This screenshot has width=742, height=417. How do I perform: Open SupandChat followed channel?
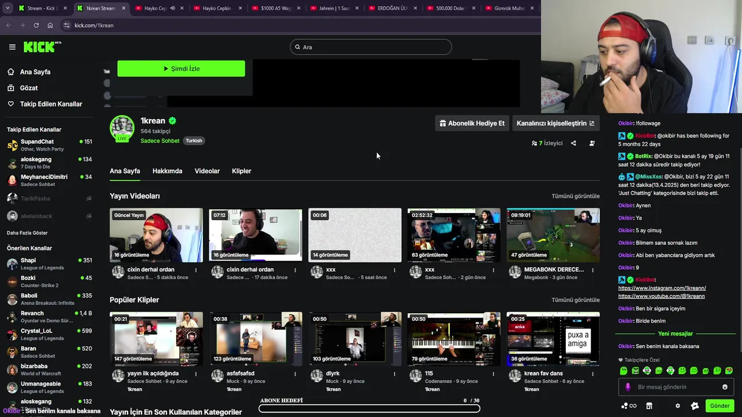click(49, 145)
